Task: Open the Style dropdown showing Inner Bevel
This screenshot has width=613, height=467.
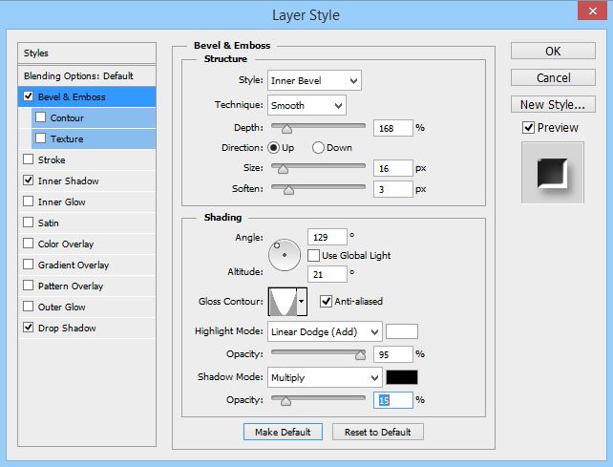Action: pos(314,80)
